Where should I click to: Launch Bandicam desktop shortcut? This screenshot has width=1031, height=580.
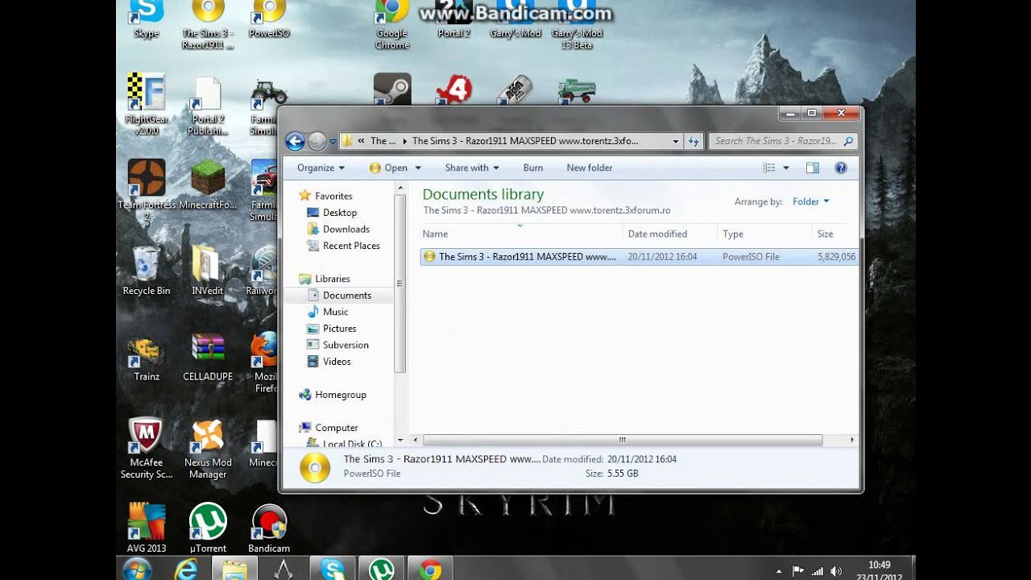[269, 528]
